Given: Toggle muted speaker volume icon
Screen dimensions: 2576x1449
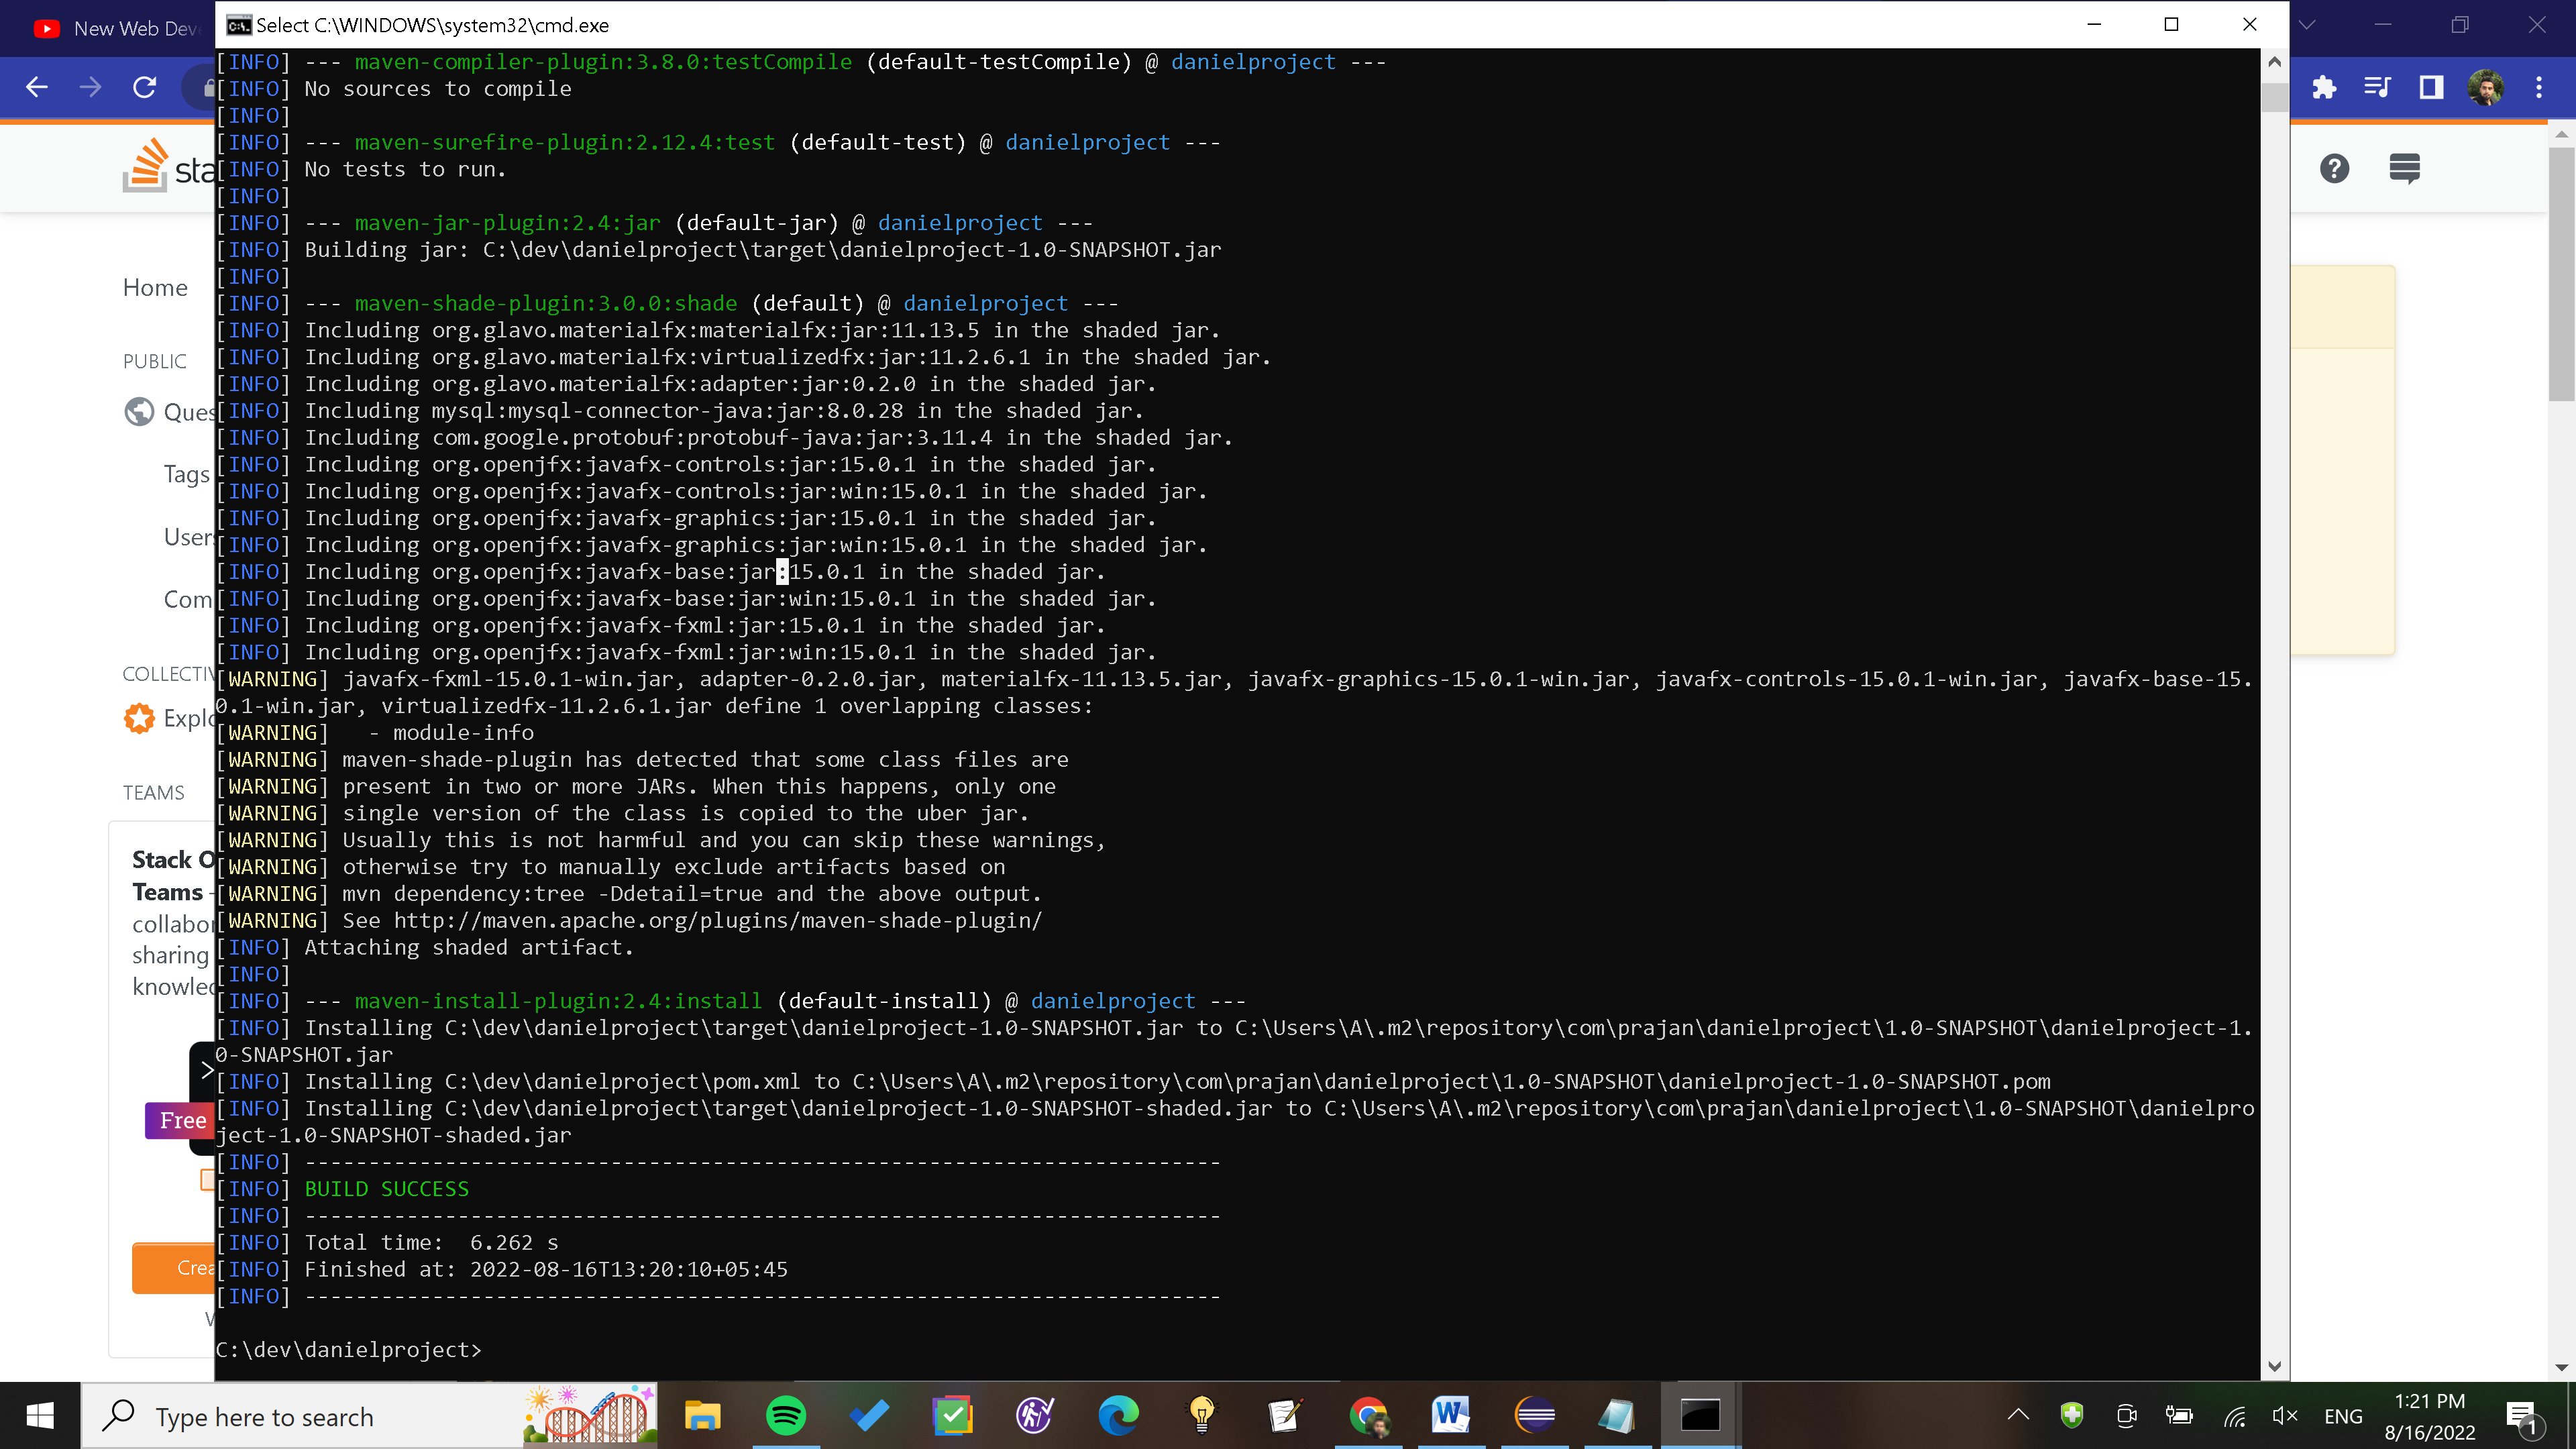Looking at the screenshot, I should click(2284, 1415).
